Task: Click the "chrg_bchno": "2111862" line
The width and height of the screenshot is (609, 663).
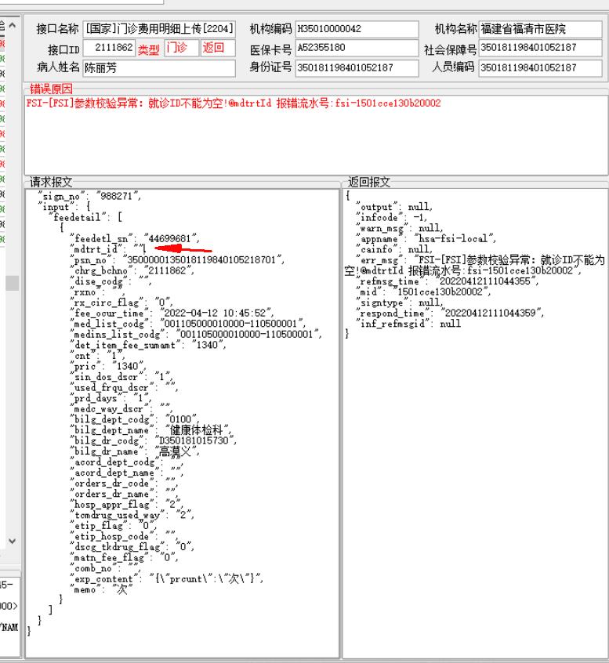Action: 132,270
